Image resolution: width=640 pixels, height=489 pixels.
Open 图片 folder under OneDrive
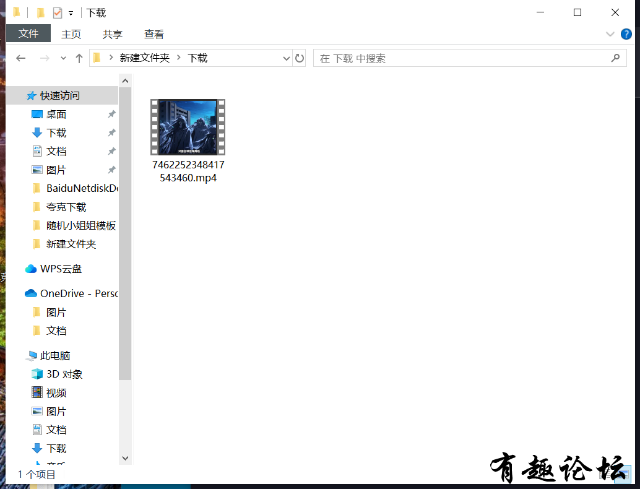56,312
